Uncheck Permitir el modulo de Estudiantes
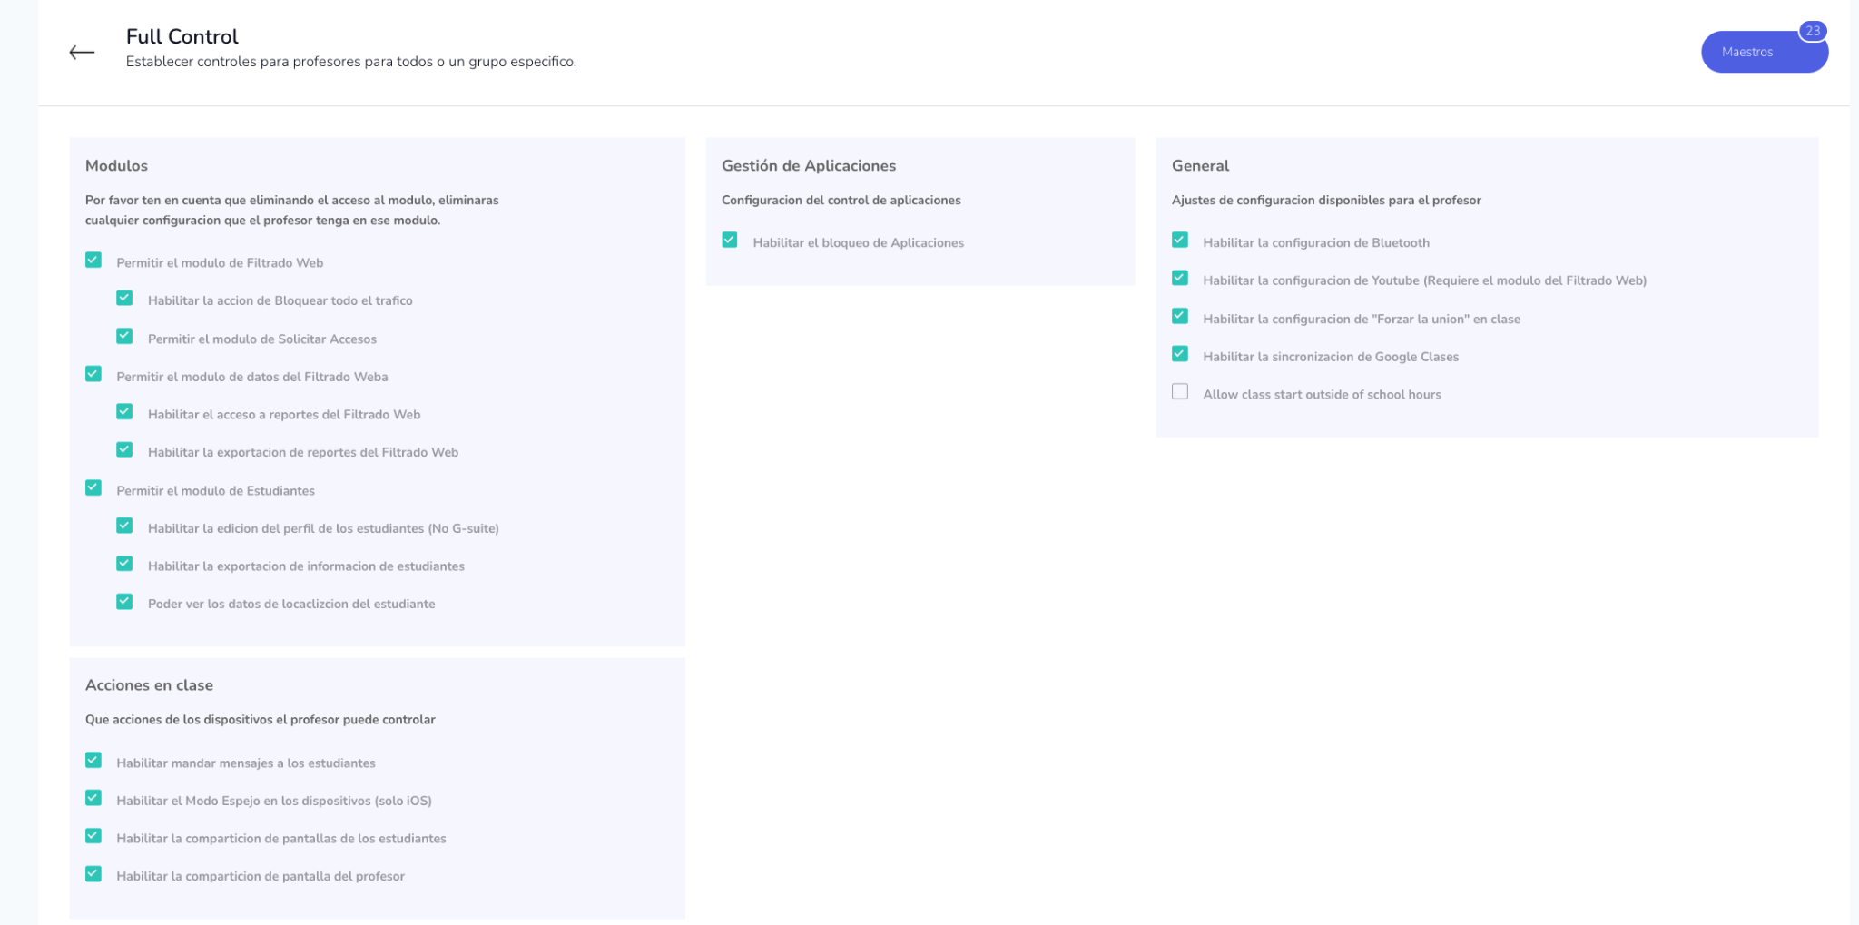 [93, 488]
